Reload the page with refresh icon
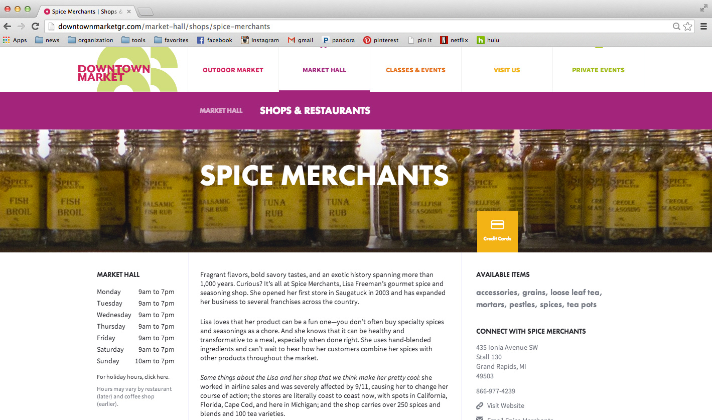The height and width of the screenshot is (420, 712). coord(35,27)
